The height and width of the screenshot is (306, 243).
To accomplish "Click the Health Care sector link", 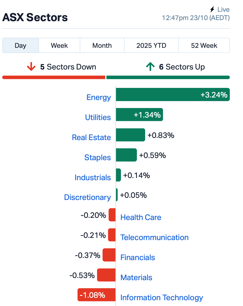I will [141, 217].
